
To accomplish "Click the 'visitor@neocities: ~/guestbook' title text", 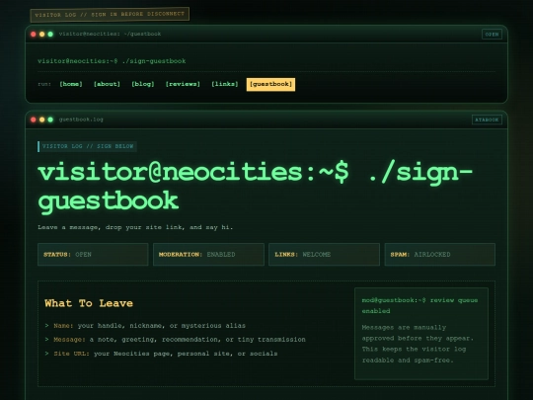I will coord(110,34).
